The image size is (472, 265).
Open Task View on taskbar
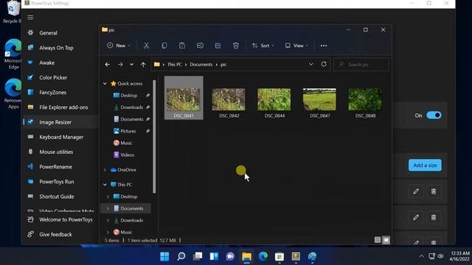[198, 256]
